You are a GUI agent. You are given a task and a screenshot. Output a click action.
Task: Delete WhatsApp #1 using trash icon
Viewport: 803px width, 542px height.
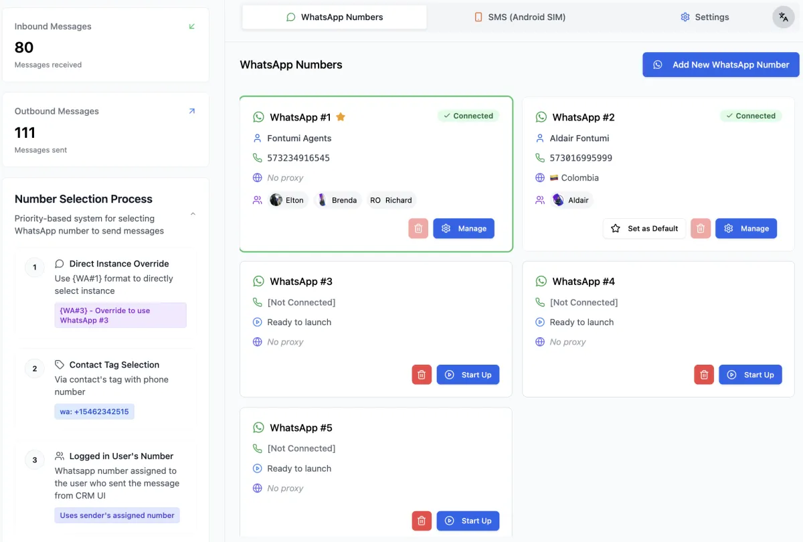[418, 228]
